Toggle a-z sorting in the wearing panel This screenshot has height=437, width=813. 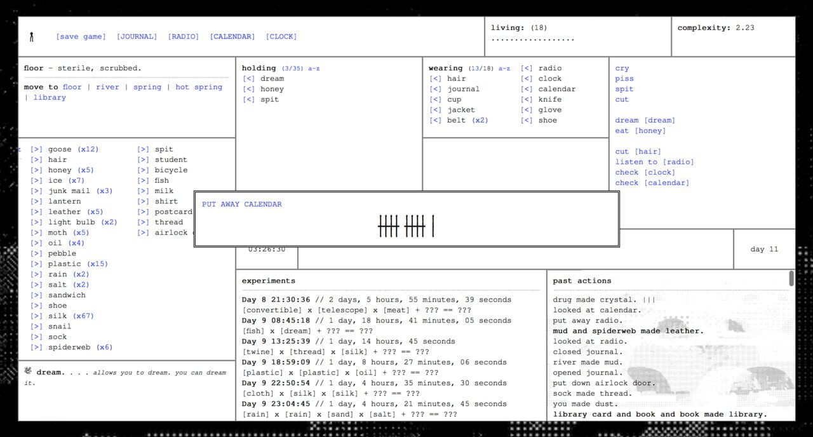pyautogui.click(x=505, y=68)
